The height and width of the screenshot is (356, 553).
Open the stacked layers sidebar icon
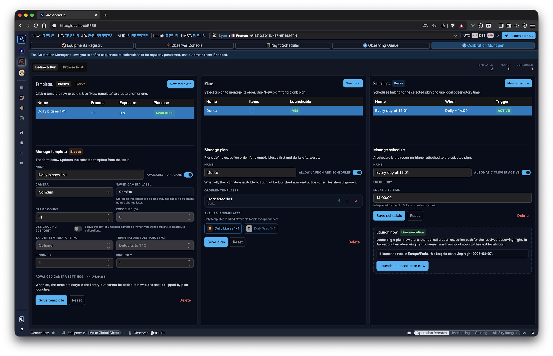tap(22, 73)
